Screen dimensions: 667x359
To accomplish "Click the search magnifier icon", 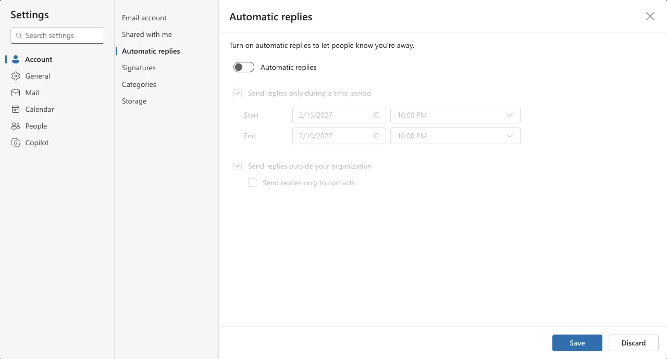I will coord(19,35).
